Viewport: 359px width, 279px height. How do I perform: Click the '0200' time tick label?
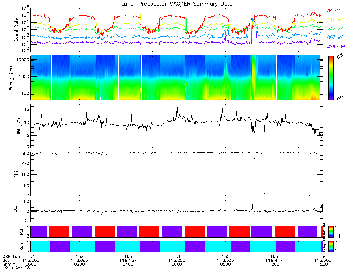[x=79, y=264]
